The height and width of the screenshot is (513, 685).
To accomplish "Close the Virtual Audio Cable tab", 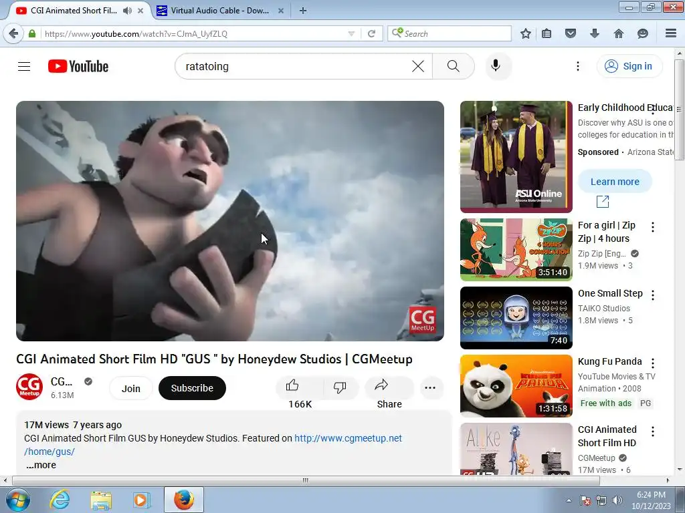I will coord(281,11).
